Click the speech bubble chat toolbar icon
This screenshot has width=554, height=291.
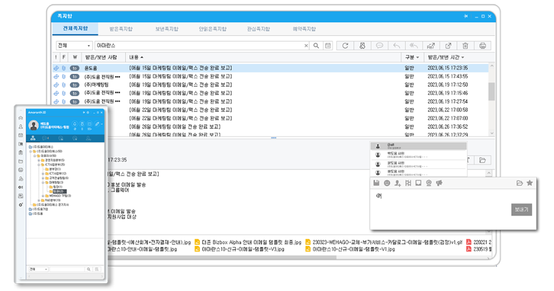[x=379, y=46]
